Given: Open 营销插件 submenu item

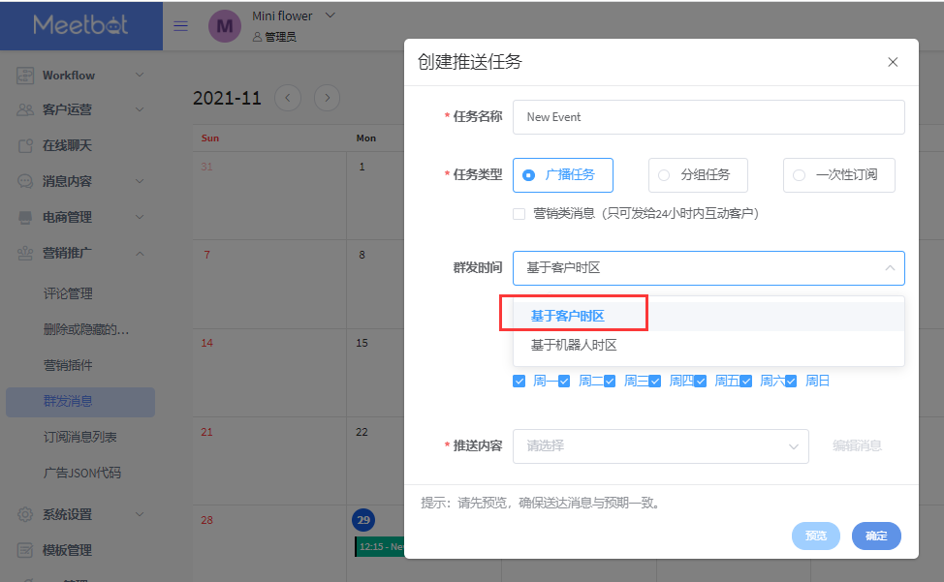Looking at the screenshot, I should coord(68,365).
